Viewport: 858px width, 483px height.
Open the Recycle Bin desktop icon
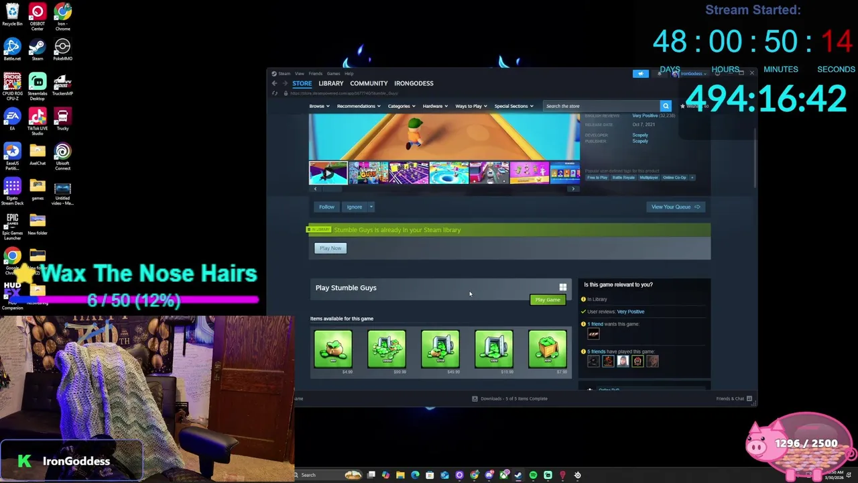tap(12, 15)
